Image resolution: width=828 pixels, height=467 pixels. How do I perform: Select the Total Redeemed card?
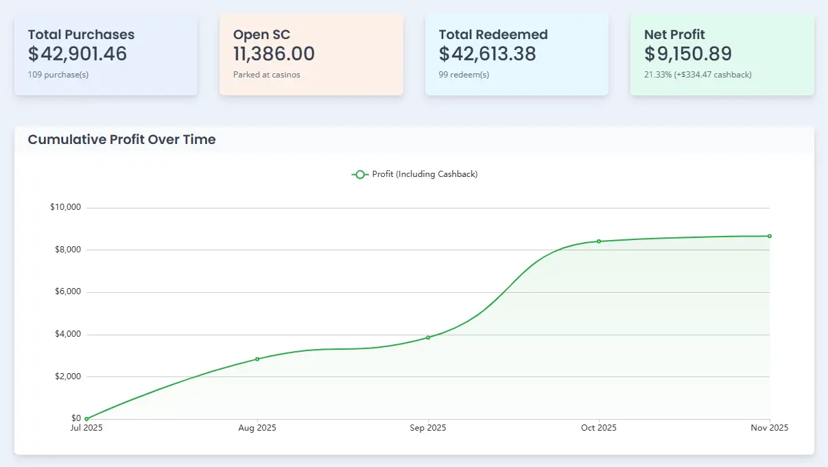[517, 53]
